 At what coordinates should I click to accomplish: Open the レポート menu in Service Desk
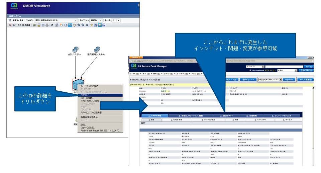point(169,74)
